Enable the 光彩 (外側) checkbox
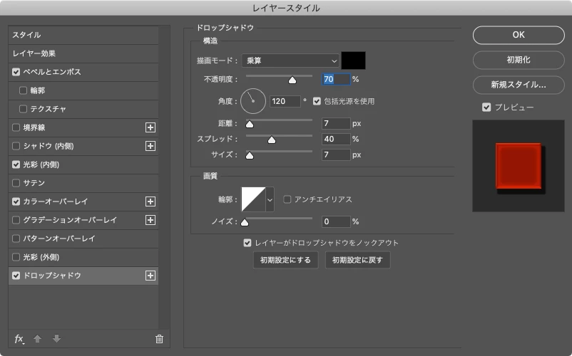This screenshot has height=356, width=572. [16, 257]
